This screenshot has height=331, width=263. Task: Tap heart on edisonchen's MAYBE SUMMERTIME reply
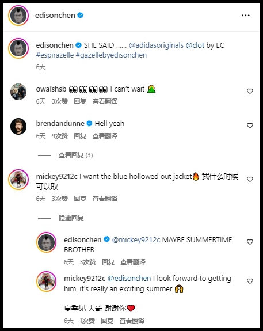click(x=250, y=242)
